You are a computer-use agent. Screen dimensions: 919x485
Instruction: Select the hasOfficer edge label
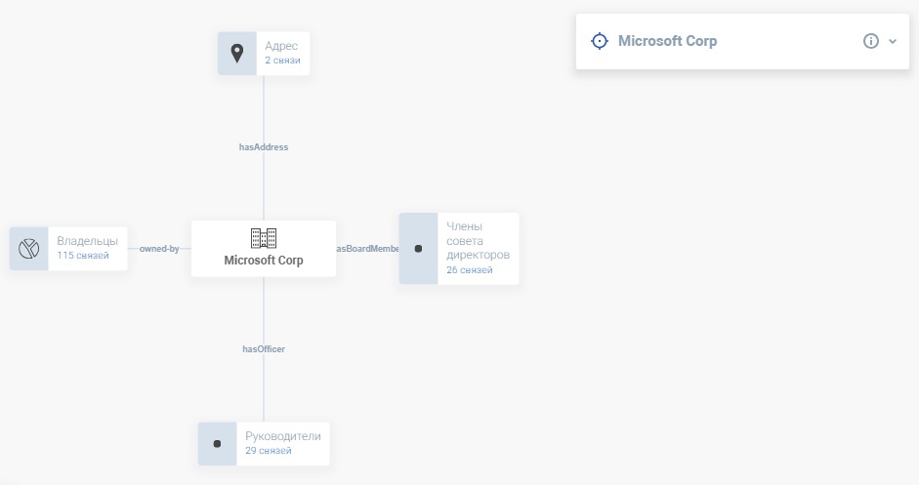264,348
